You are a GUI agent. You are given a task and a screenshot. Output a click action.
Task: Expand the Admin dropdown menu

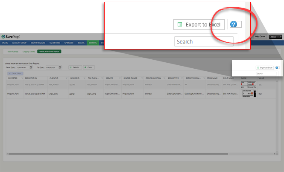[275, 37]
